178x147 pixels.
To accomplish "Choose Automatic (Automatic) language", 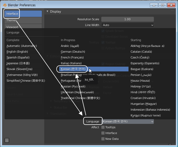I will coord(22,46).
